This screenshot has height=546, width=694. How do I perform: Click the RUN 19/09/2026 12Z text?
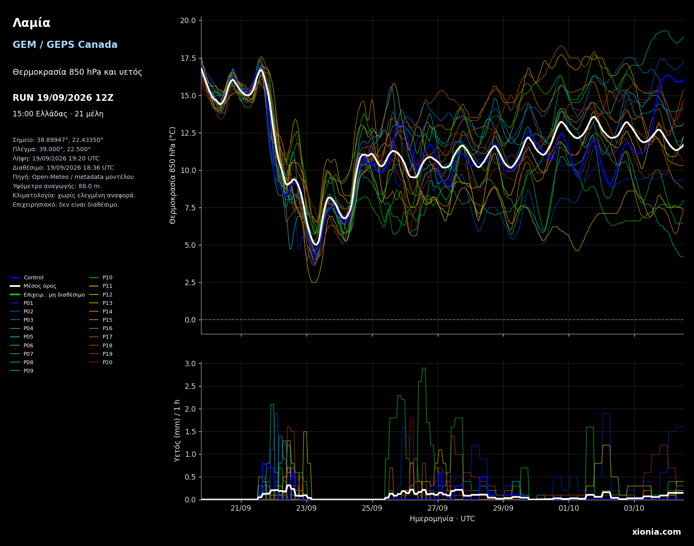tap(63, 98)
